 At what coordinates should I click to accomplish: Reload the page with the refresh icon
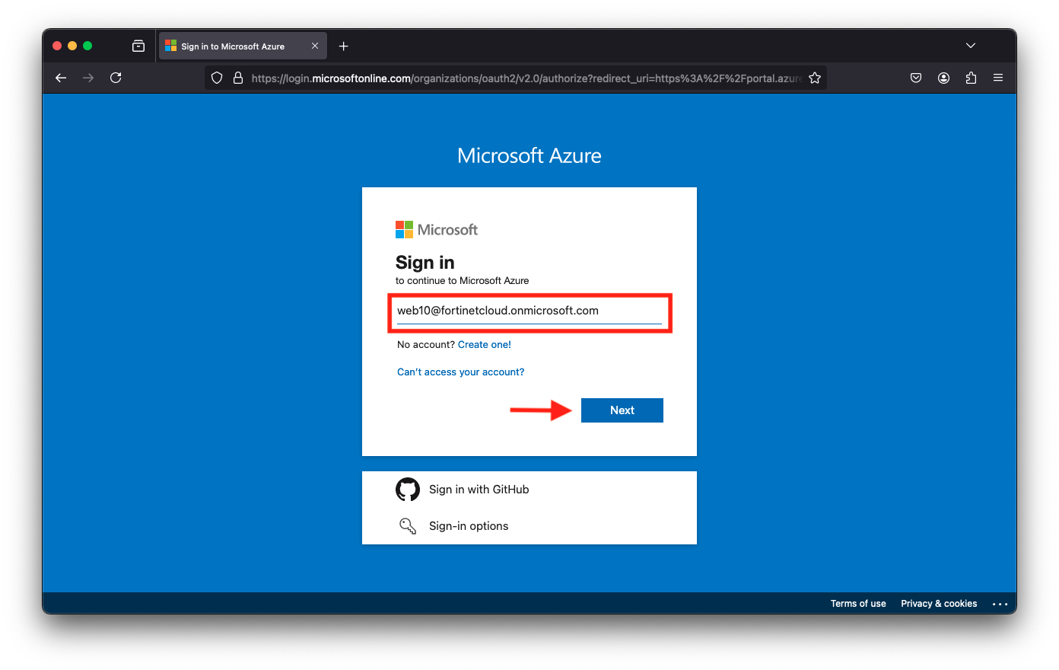(x=116, y=78)
